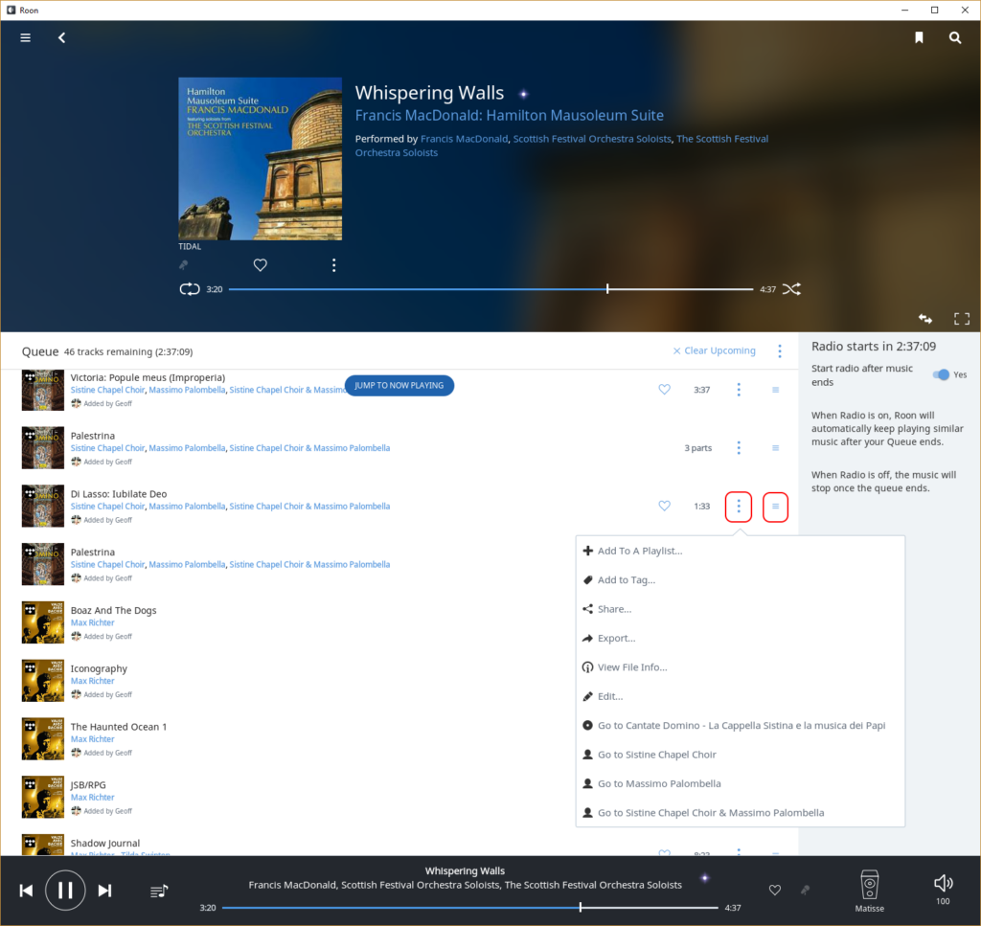Image resolution: width=981 pixels, height=926 pixels.
Task: Open the hamburger navigation menu
Action: click(x=25, y=37)
